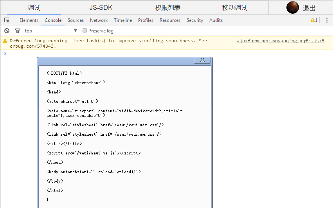This screenshot has height=208, width=333.
Task: Open the console filter funnel icon
Action: click(18, 31)
